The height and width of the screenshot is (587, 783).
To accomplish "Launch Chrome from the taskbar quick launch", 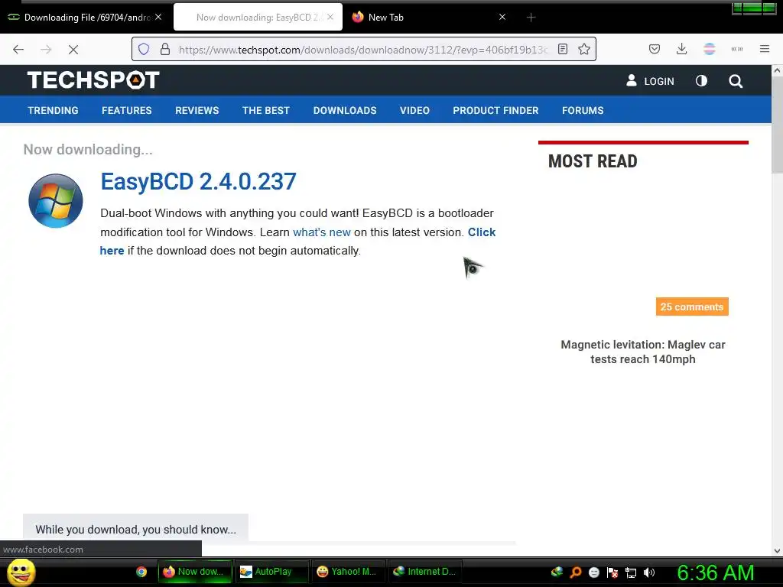I will coord(141,572).
